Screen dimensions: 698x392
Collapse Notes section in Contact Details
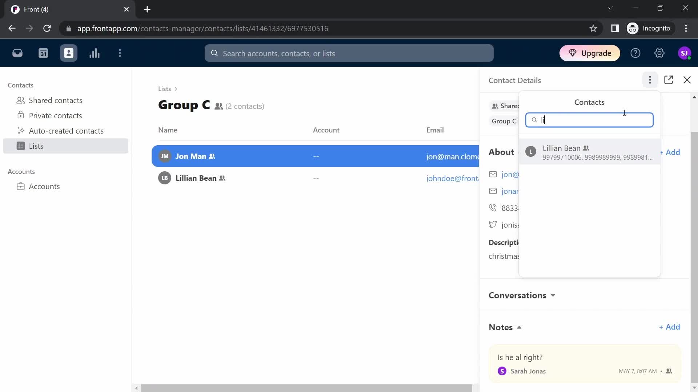pyautogui.click(x=520, y=327)
